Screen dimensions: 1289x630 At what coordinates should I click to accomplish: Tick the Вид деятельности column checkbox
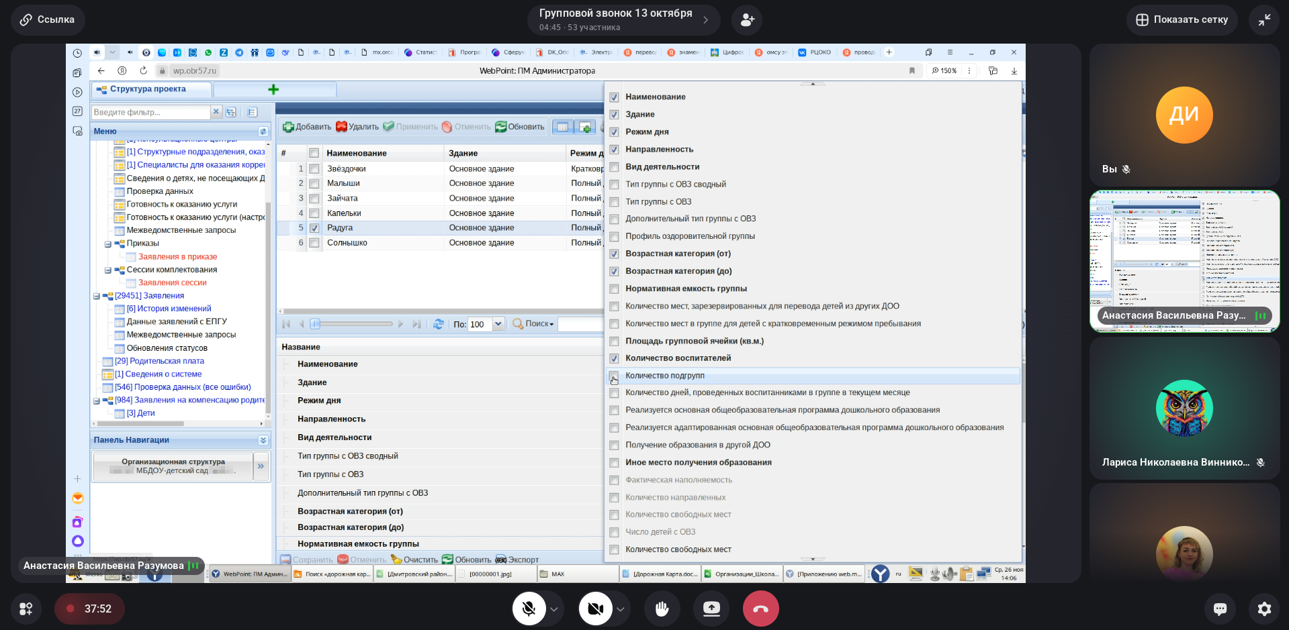tap(614, 167)
